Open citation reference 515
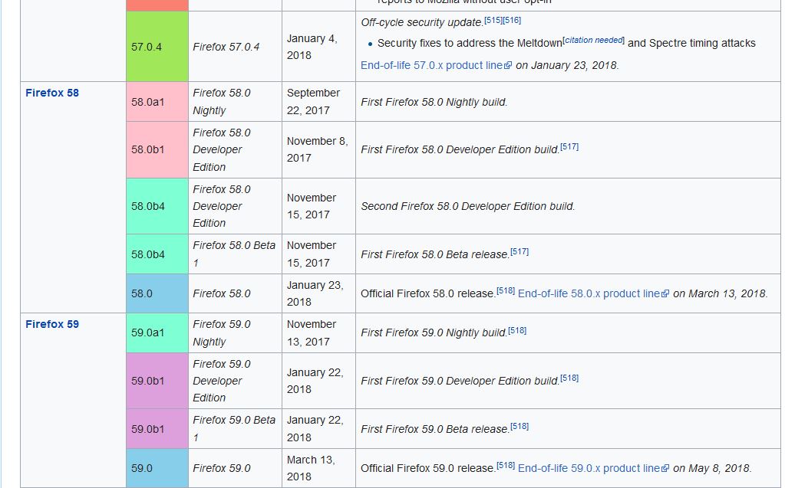This screenshot has width=785, height=488. pos(493,21)
